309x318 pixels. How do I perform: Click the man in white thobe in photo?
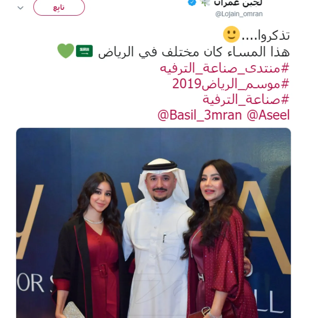[x=157, y=239]
